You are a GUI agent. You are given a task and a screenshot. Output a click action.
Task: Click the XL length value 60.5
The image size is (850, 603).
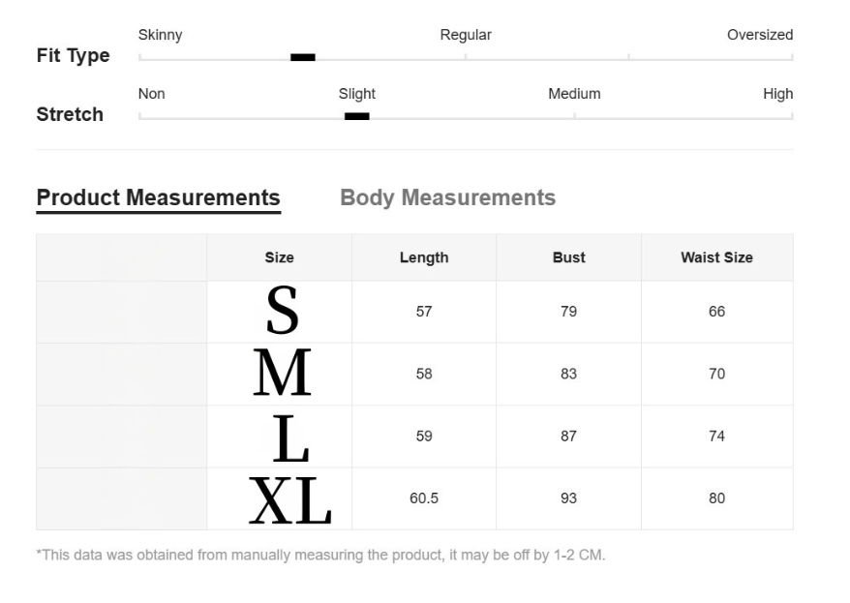click(x=424, y=498)
